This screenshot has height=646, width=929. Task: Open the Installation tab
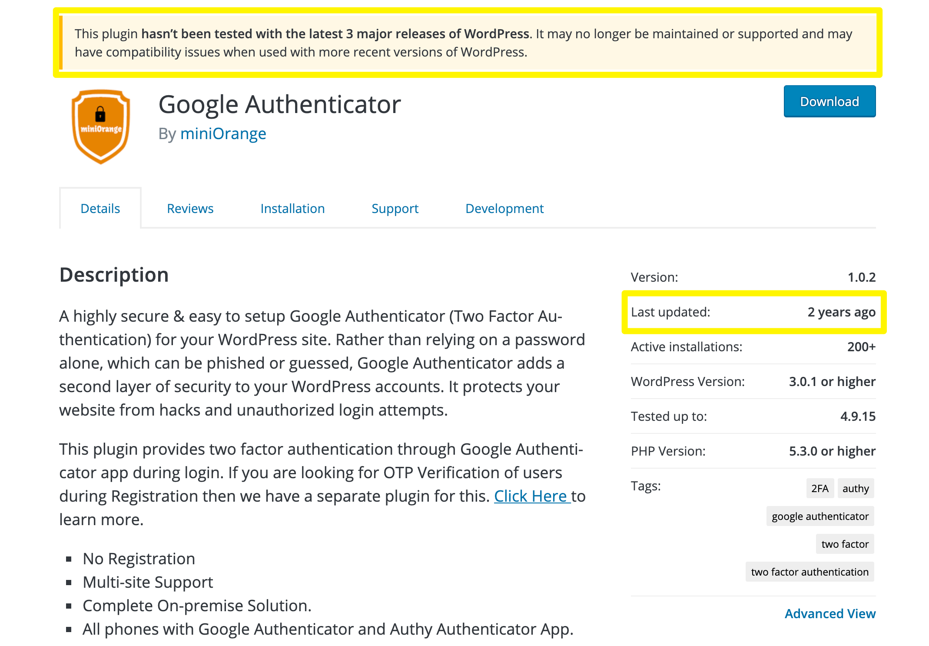click(292, 209)
